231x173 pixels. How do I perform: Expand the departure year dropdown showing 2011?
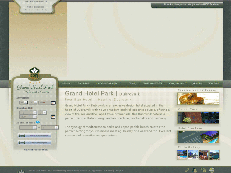28,117
